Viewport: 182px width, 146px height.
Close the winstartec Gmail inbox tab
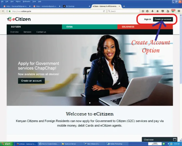tap(60, 6)
